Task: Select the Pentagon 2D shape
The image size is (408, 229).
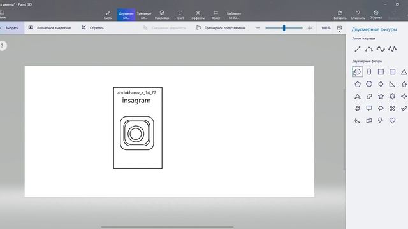Action: [358, 84]
